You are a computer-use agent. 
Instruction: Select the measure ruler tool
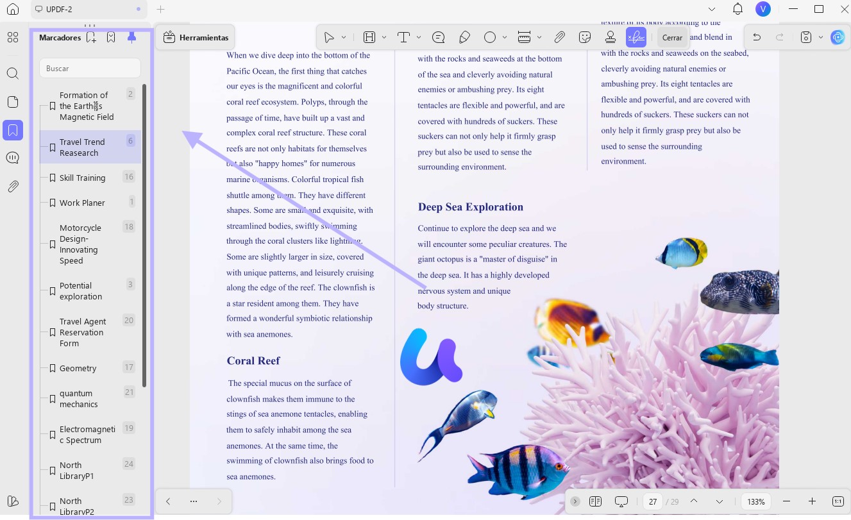(524, 38)
